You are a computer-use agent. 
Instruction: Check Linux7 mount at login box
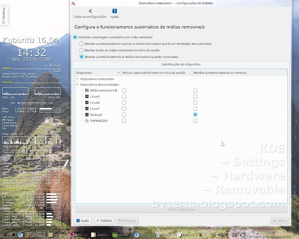tap(124, 109)
